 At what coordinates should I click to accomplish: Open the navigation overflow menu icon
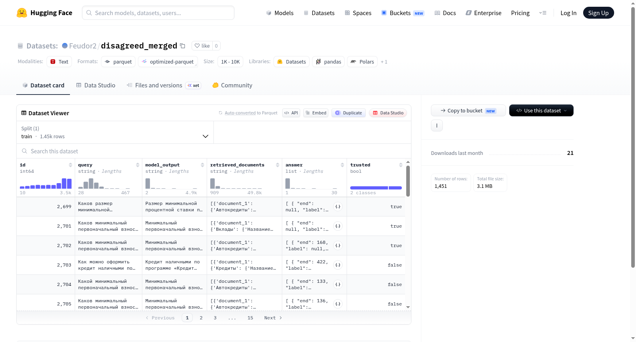coord(543,13)
